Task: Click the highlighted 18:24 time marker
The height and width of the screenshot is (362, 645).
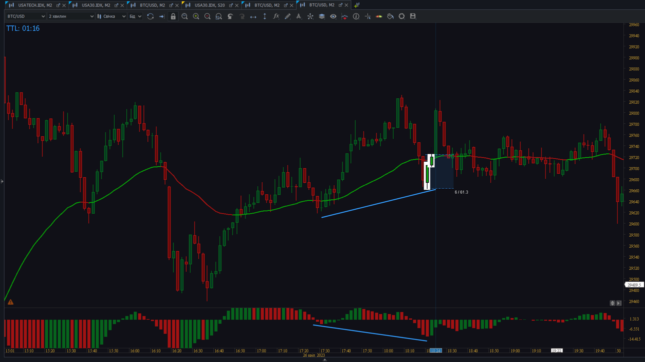Action: 436,351
